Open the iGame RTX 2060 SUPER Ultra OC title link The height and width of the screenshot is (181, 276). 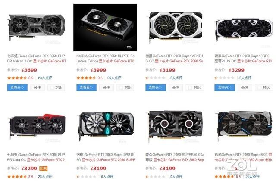(x=36, y=157)
